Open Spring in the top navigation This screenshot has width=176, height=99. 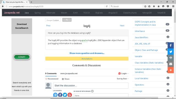37,13
